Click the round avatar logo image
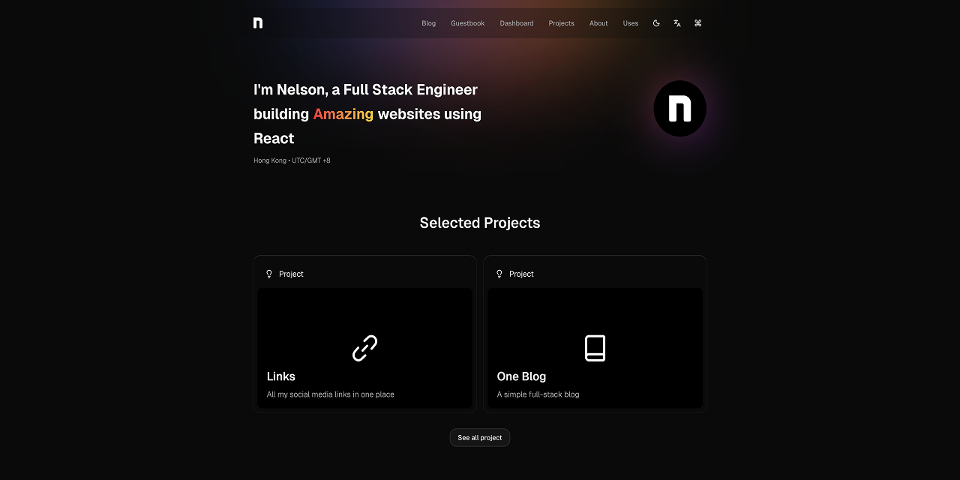Screen dimensions: 960x480 (x=679, y=109)
